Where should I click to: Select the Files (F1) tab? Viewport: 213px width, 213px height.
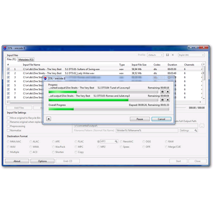tap(12, 59)
